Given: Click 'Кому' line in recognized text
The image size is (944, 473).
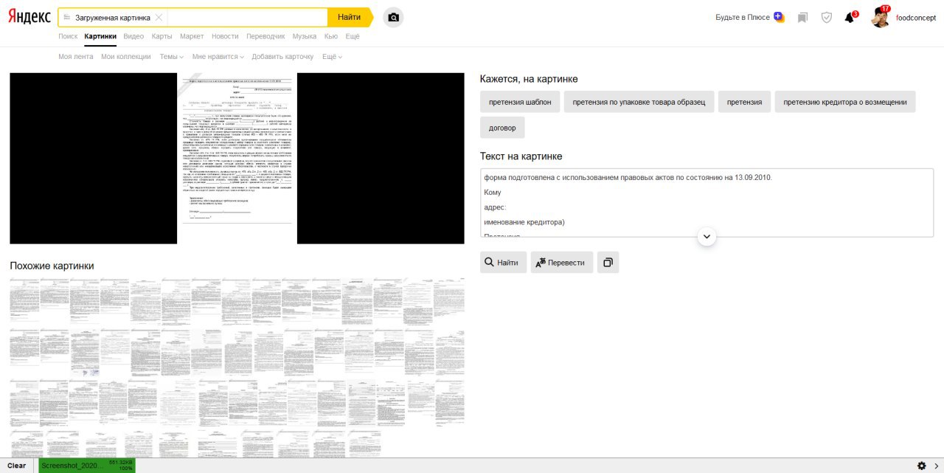Looking at the screenshot, I should (493, 193).
